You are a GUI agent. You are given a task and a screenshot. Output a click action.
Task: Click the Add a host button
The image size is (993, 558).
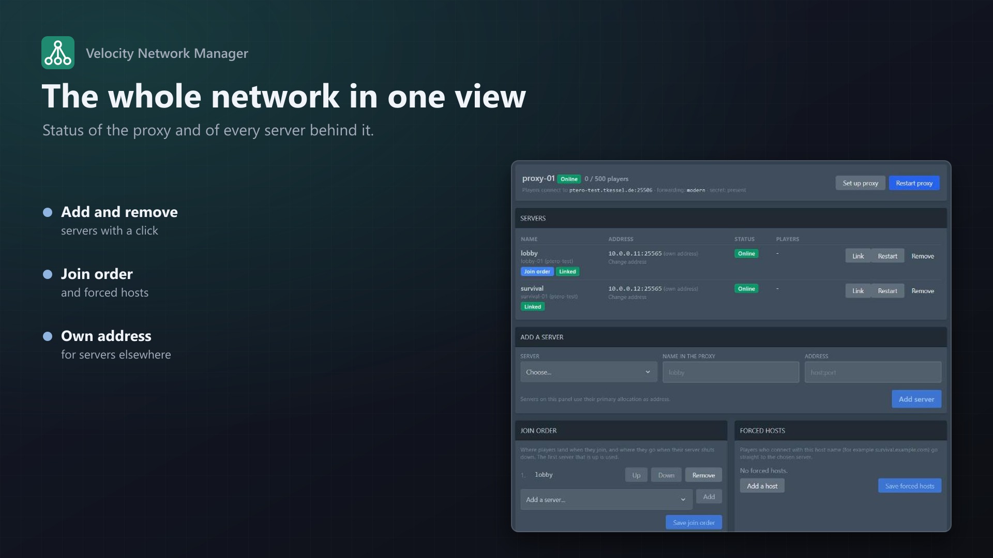click(762, 486)
